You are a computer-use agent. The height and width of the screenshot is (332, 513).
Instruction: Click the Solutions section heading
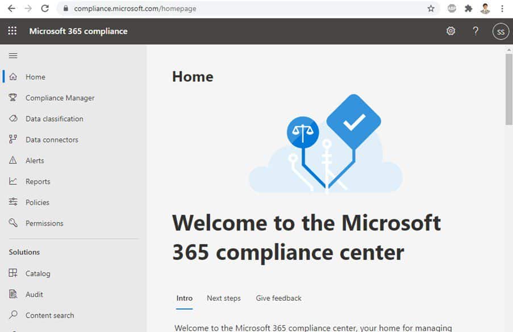[24, 252]
